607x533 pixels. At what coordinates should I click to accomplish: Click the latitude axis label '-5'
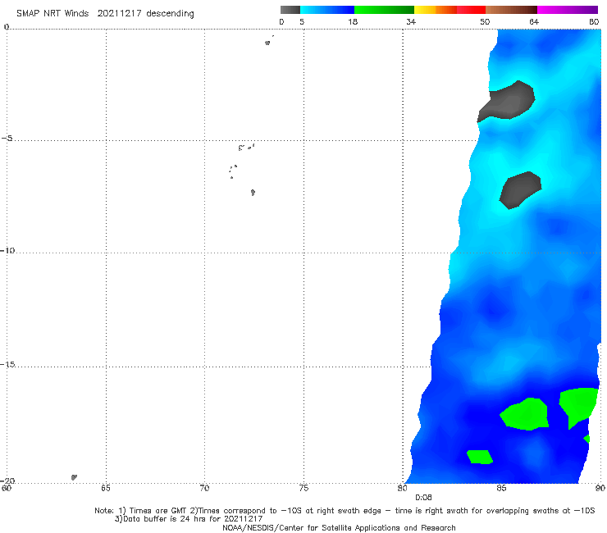click(x=7, y=139)
